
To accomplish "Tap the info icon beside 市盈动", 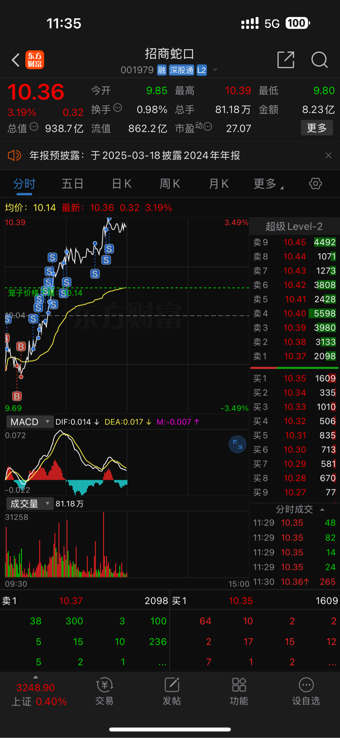I will [208, 127].
